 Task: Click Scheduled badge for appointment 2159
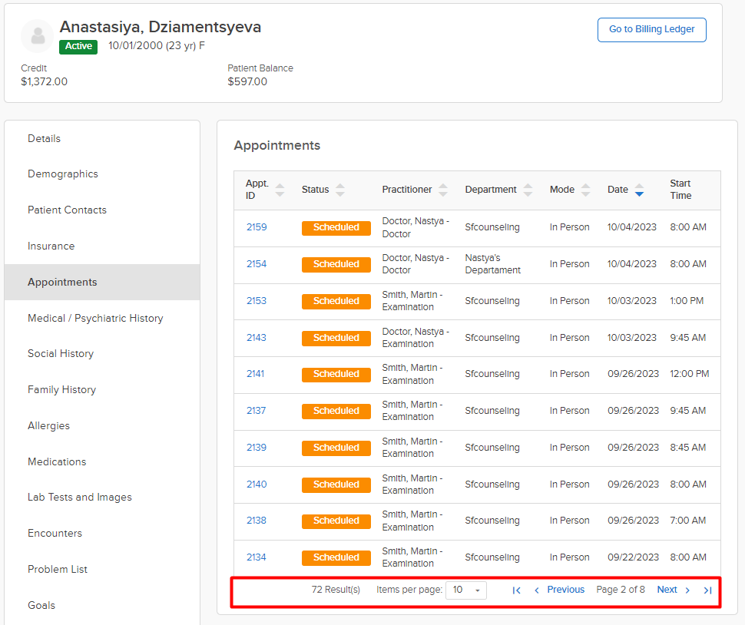click(336, 227)
